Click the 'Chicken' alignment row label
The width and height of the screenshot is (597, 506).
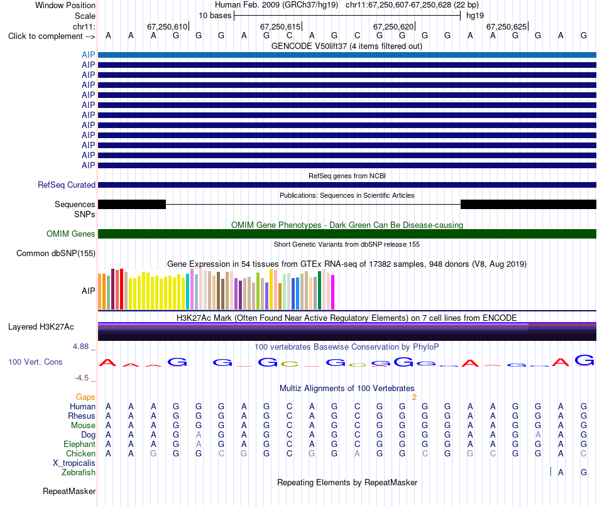tap(80, 453)
